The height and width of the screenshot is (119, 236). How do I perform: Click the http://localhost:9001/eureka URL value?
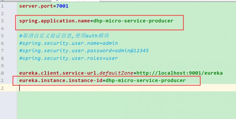(x=180, y=73)
